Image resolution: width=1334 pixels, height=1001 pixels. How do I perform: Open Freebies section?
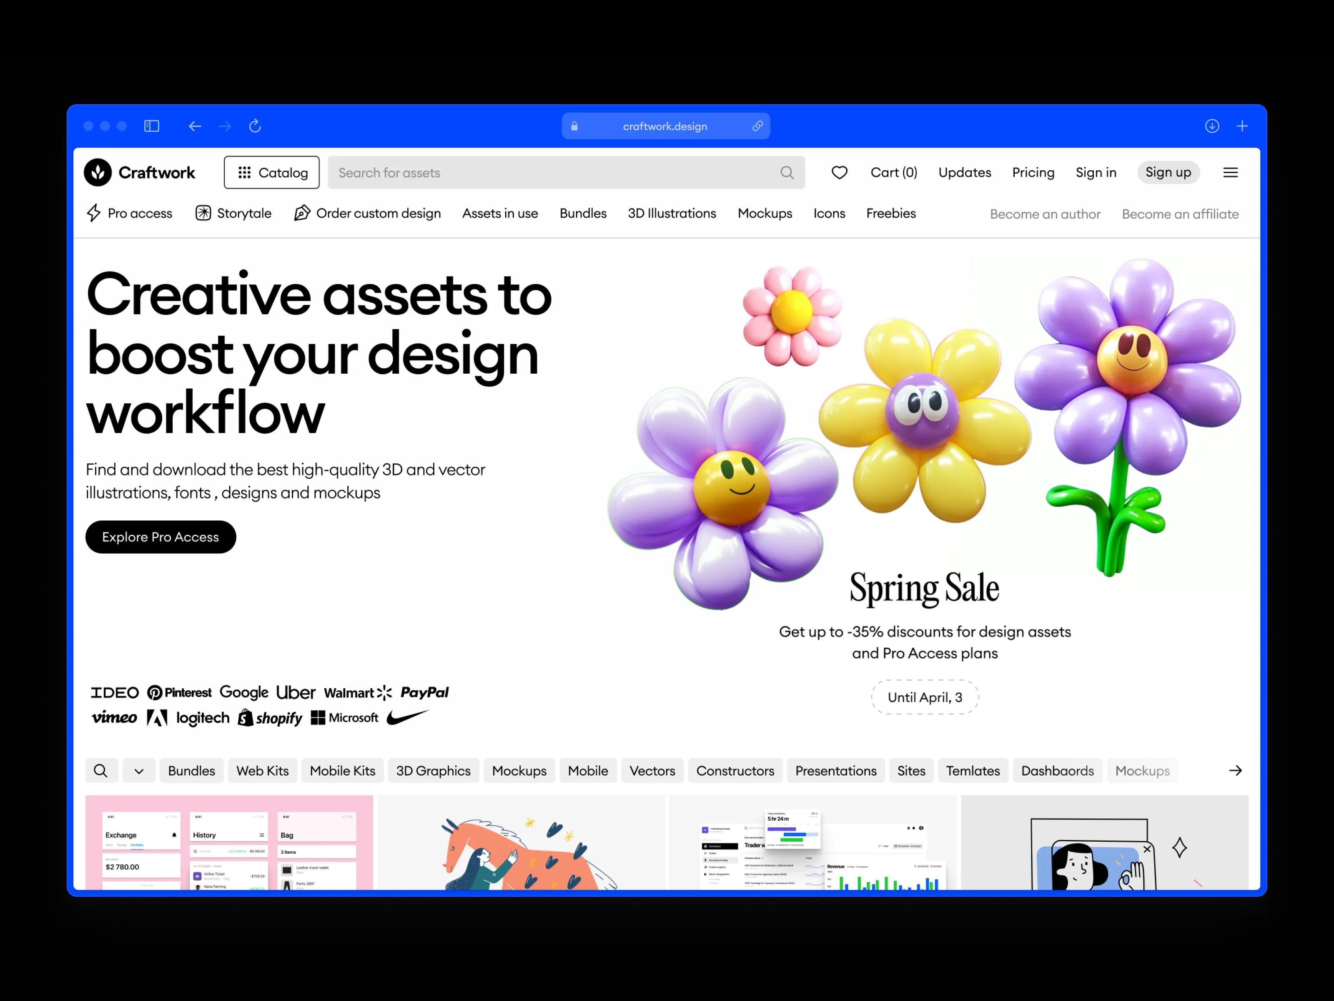(x=891, y=214)
